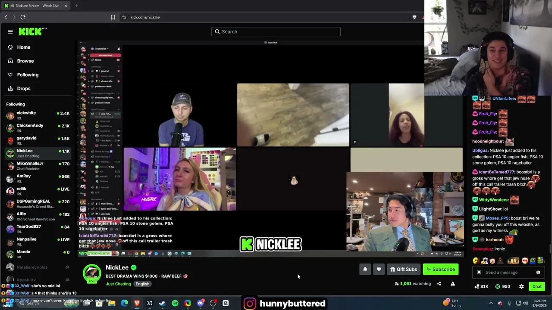Open Mando channel from following list
The width and height of the screenshot is (552, 310).
pyautogui.click(x=38, y=254)
